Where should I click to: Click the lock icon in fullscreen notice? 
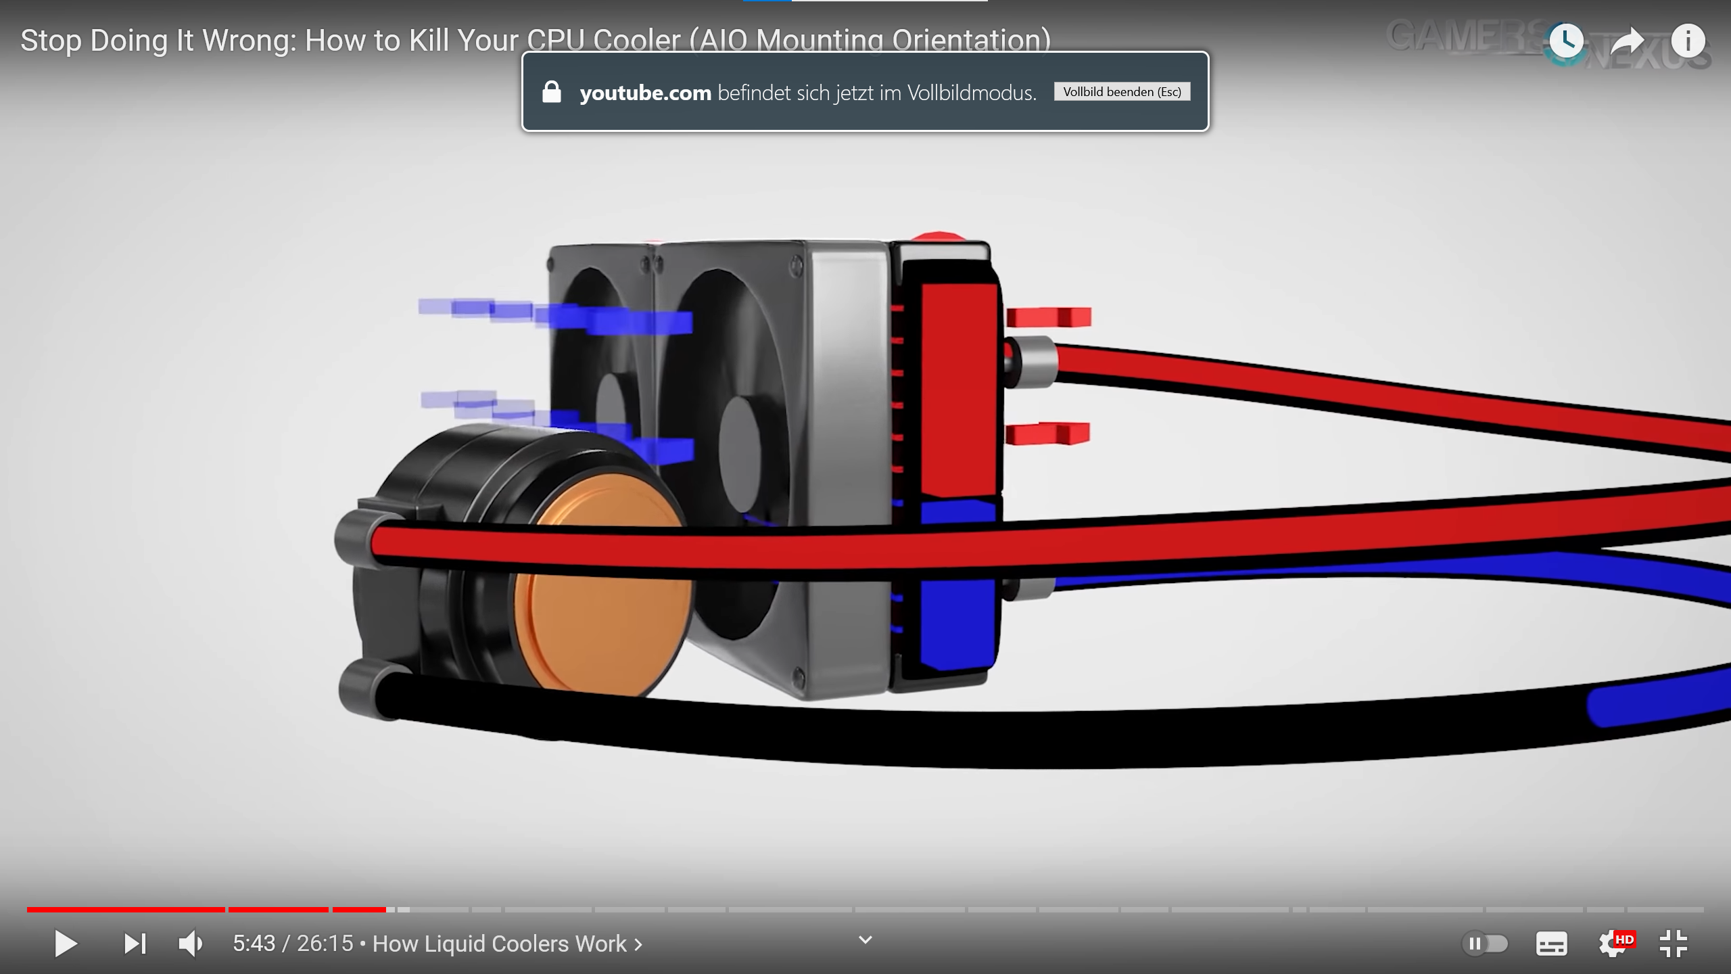552,92
